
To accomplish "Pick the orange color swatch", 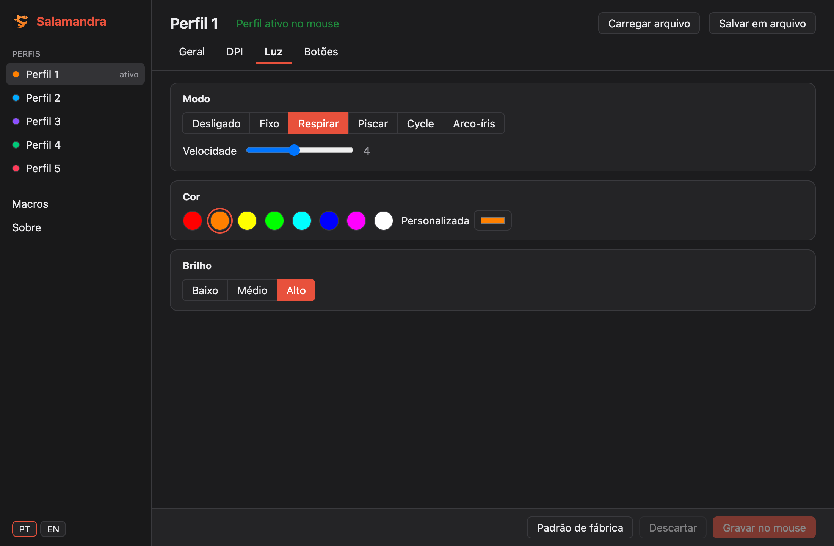I will [220, 221].
